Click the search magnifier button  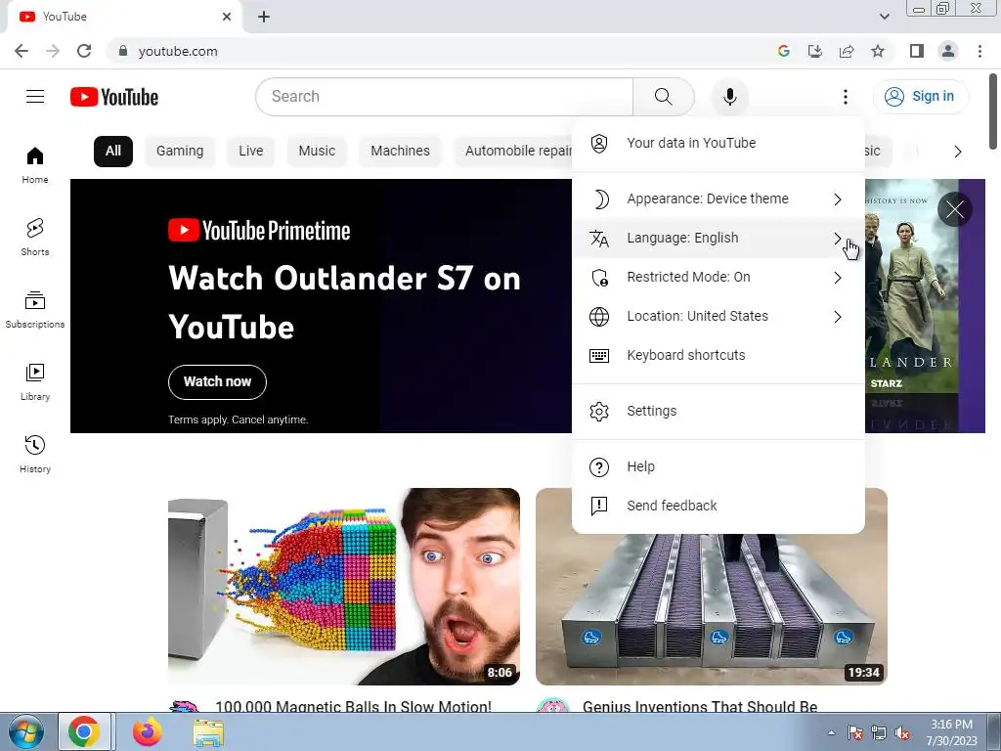(664, 97)
